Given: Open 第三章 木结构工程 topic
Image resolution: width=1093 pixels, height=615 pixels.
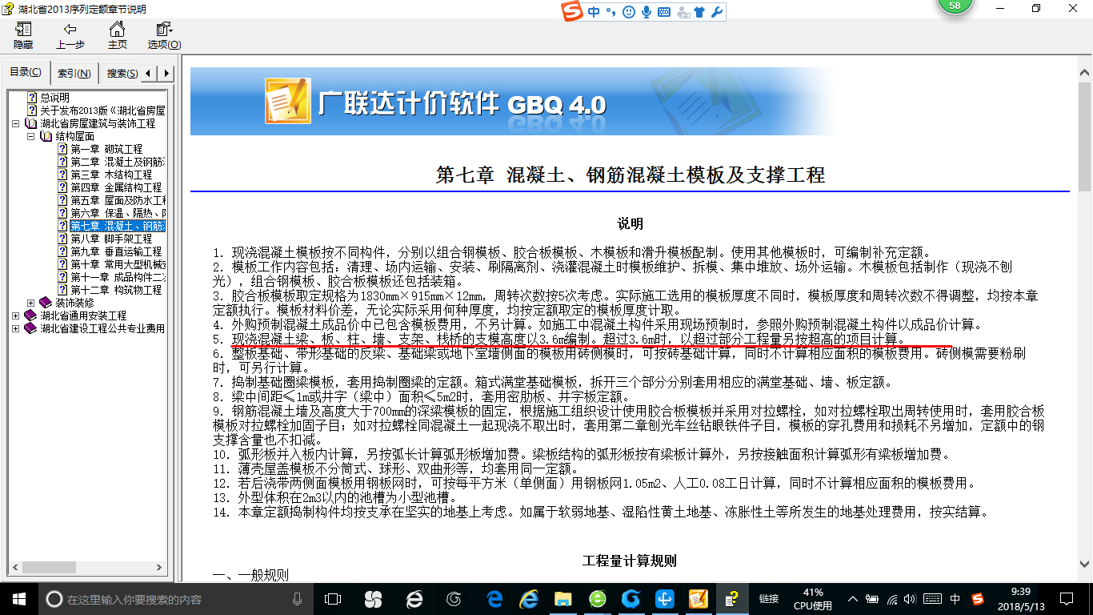Looking at the screenshot, I should pos(111,175).
